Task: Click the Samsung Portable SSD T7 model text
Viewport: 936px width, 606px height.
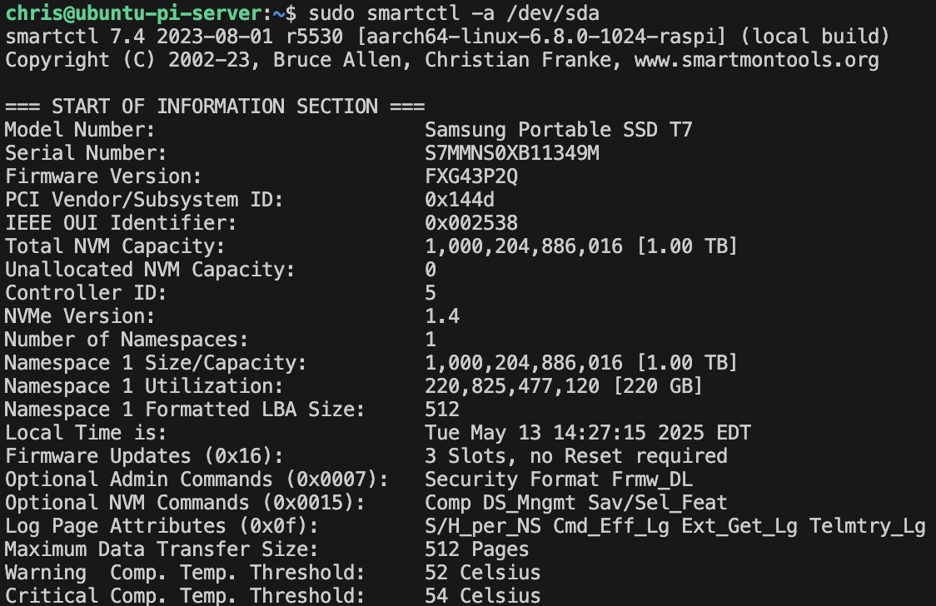Action: (558, 129)
